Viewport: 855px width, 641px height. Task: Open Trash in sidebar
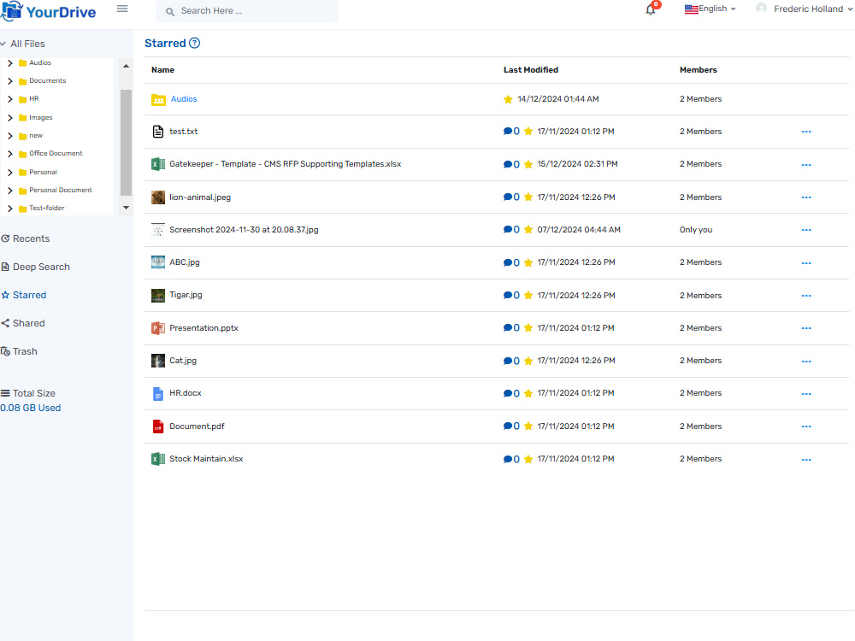pyautogui.click(x=19, y=351)
